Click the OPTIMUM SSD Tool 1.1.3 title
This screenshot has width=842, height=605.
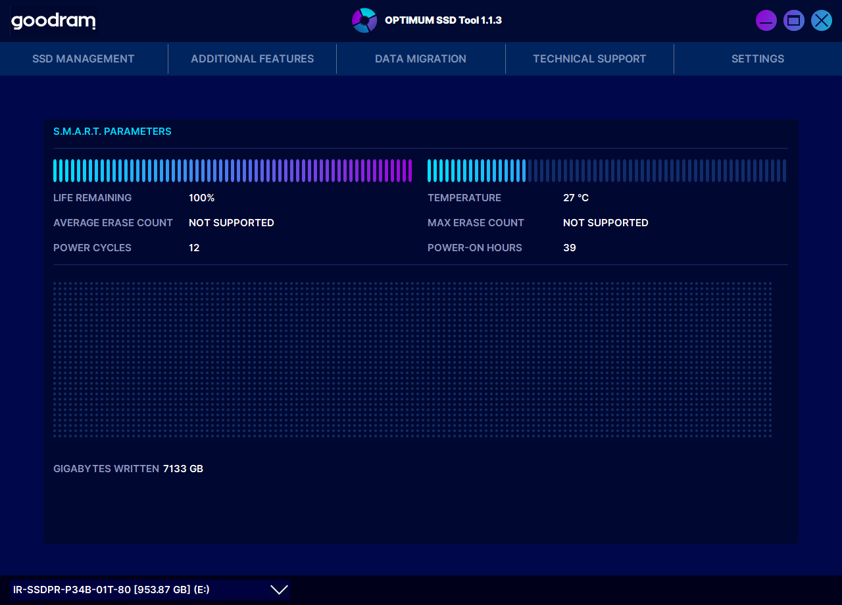pyautogui.click(x=443, y=20)
